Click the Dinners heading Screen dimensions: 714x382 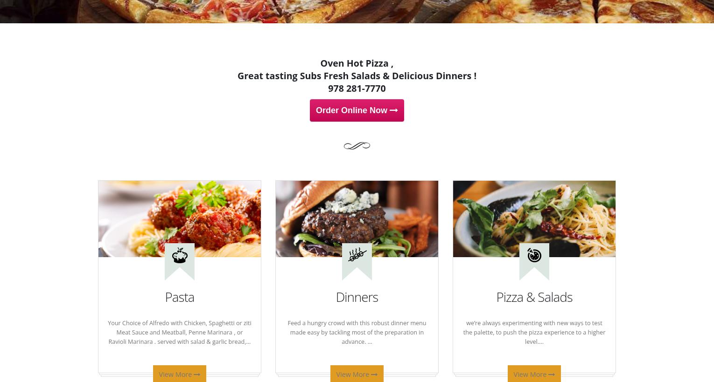(357, 297)
